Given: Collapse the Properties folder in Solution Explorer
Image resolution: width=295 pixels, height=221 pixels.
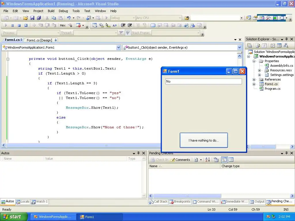Looking at the screenshot, I should (254, 61).
